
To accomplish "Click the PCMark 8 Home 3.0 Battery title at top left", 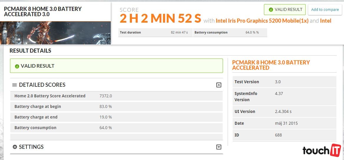I will [43, 11].
